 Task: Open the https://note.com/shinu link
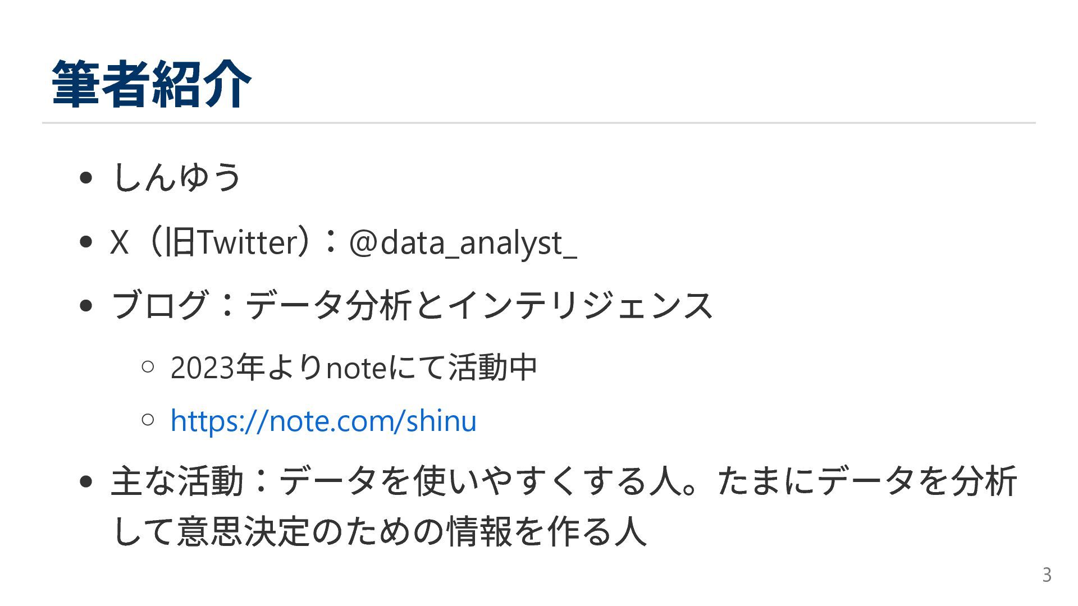coord(323,421)
